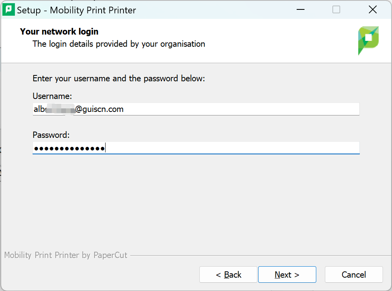The width and height of the screenshot is (392, 291).
Task: Click the "Enter your username and the password below" text
Action: coord(119,79)
